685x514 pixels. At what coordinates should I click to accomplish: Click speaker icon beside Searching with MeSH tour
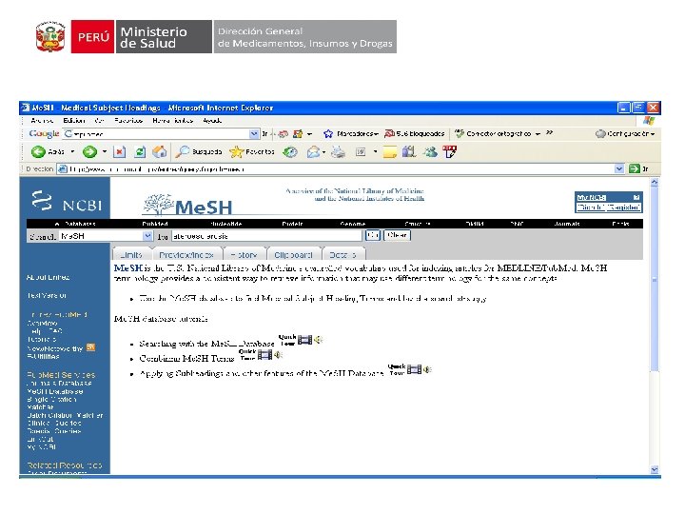point(318,340)
